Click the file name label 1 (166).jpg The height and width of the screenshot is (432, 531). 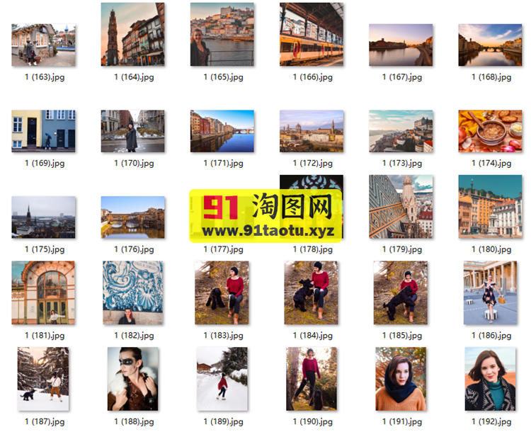pos(313,77)
